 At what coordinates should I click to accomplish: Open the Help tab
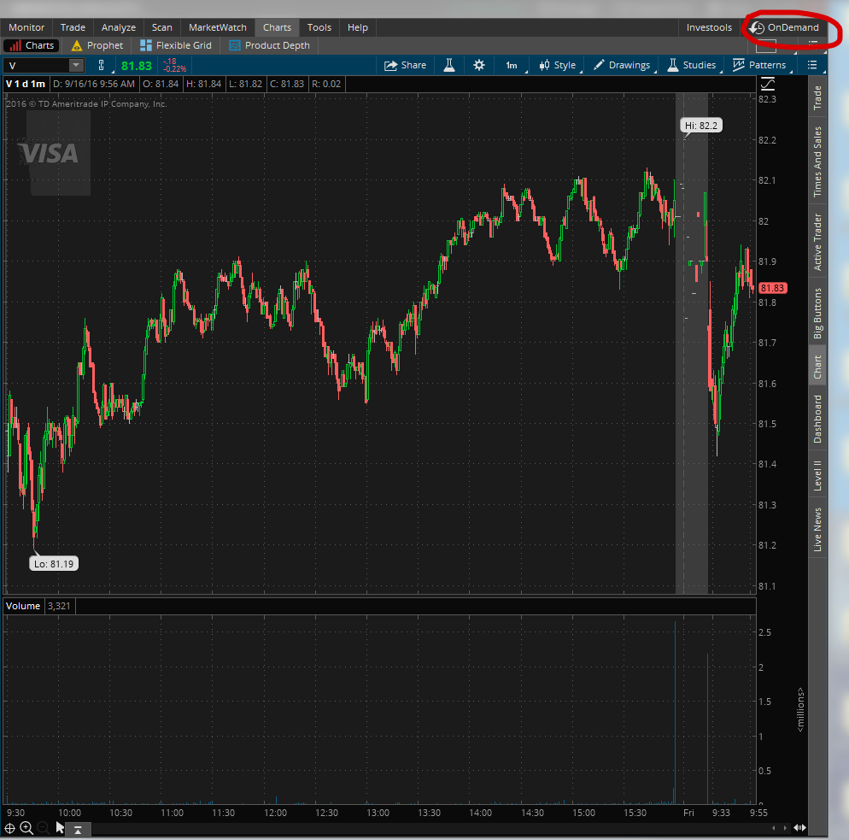pos(358,27)
